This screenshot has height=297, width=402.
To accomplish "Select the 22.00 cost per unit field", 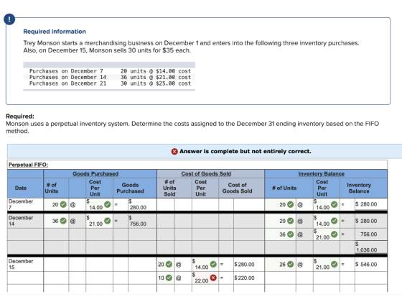I will pyautogui.click(x=205, y=278).
